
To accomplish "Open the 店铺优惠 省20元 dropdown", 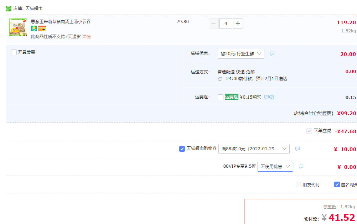I will [241, 54].
